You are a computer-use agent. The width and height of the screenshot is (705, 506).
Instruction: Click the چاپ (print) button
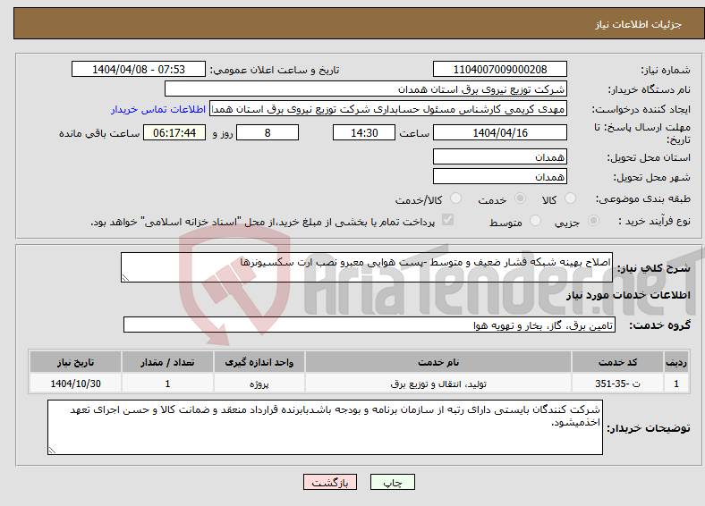392,482
